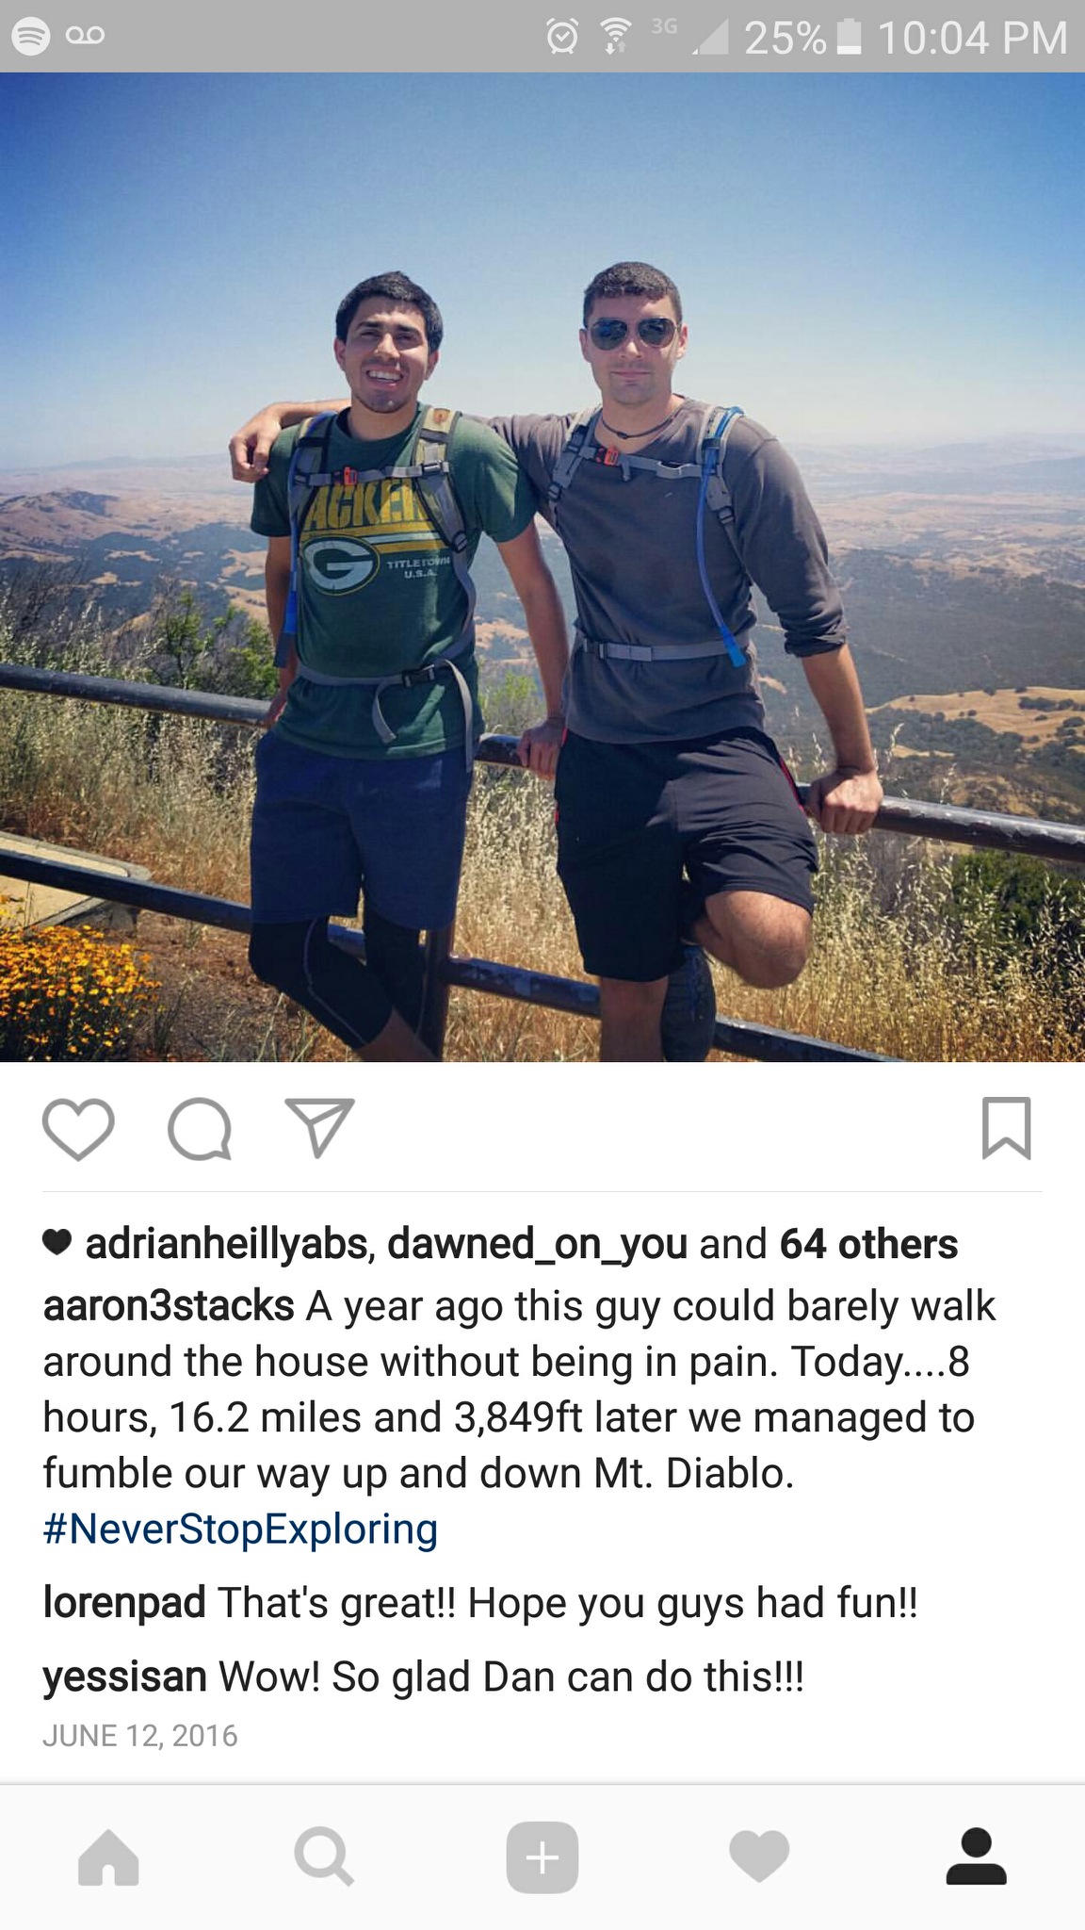Tap the alarm clock status icon
Image resolution: width=1085 pixels, height=1930 pixels.
coord(562,37)
